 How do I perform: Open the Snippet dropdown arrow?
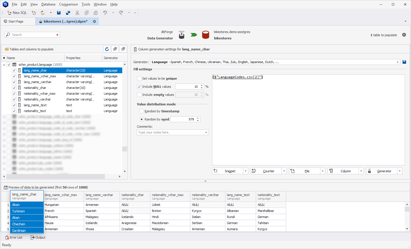(246, 171)
